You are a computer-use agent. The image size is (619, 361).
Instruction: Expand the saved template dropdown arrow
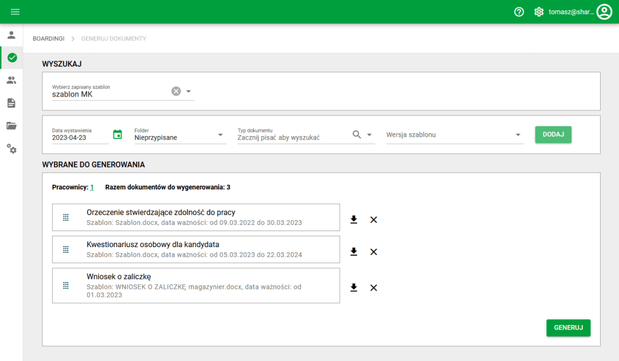click(189, 92)
